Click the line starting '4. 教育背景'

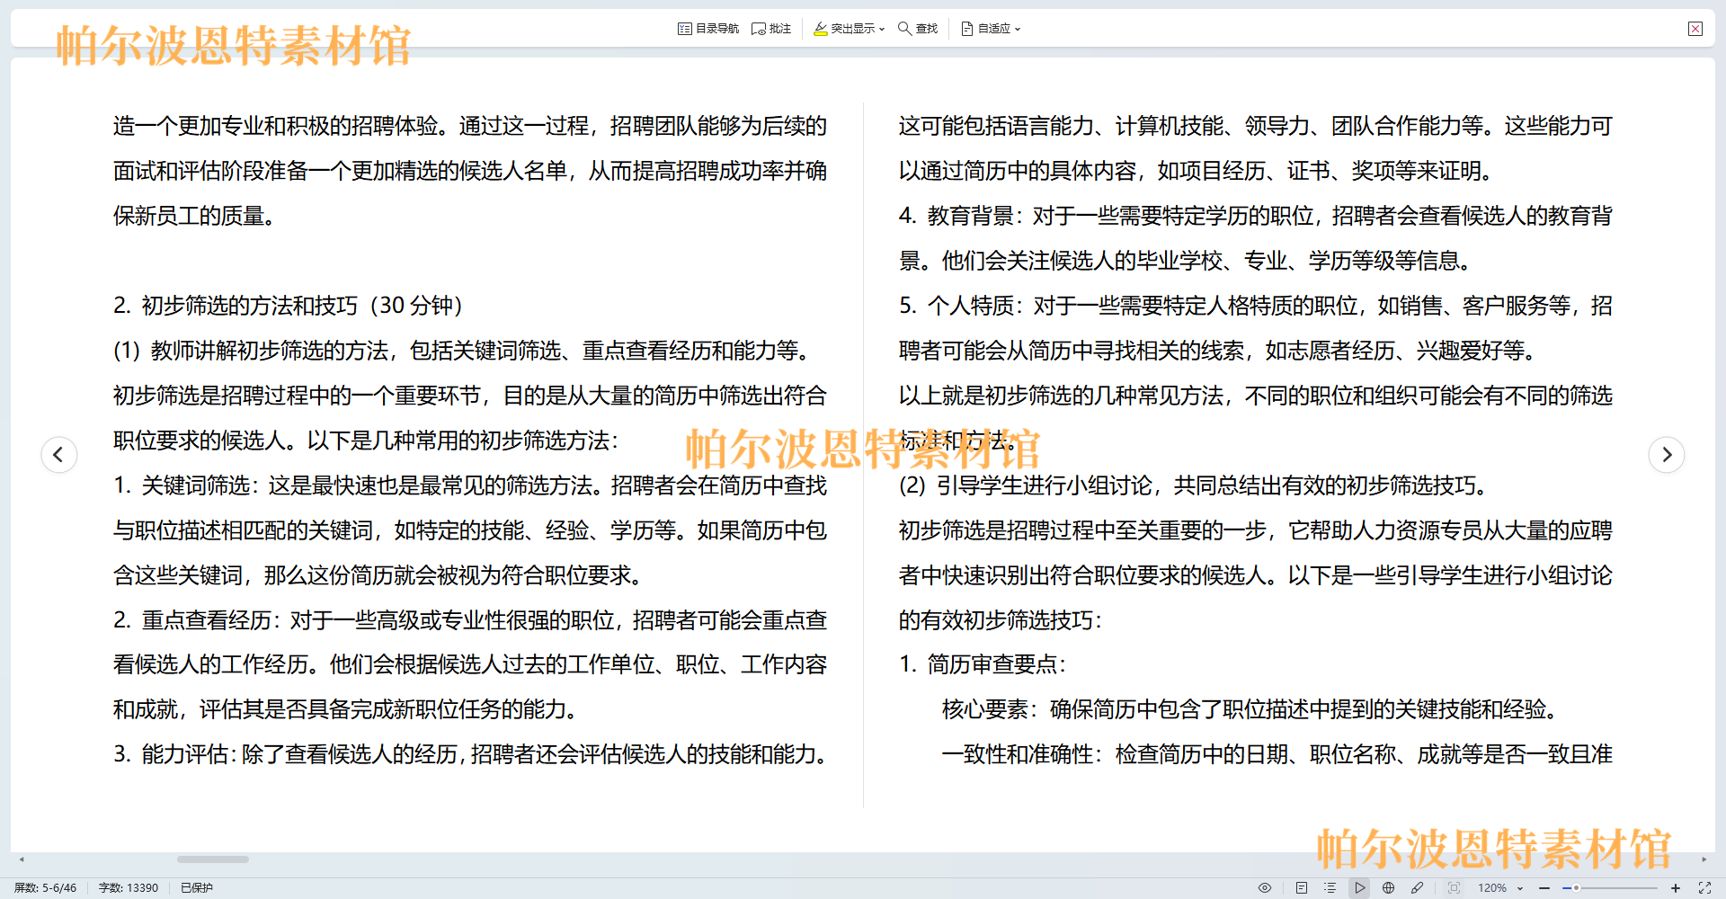(1256, 216)
